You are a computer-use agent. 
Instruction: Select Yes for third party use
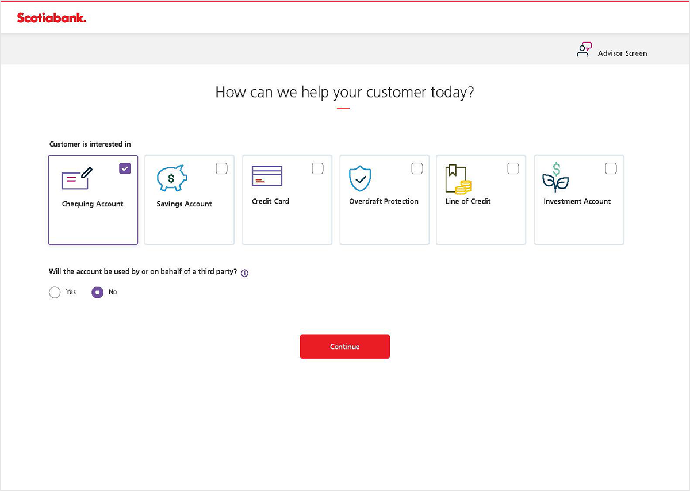55,292
